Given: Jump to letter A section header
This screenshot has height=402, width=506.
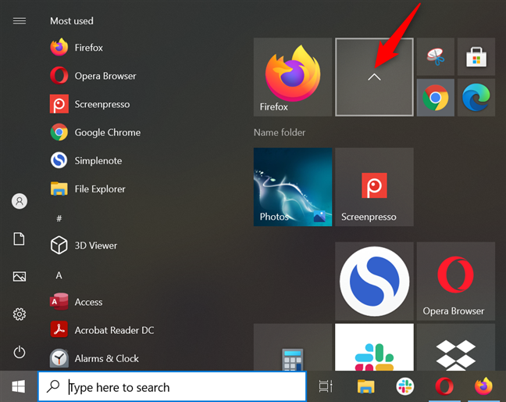Looking at the screenshot, I should click(x=59, y=275).
